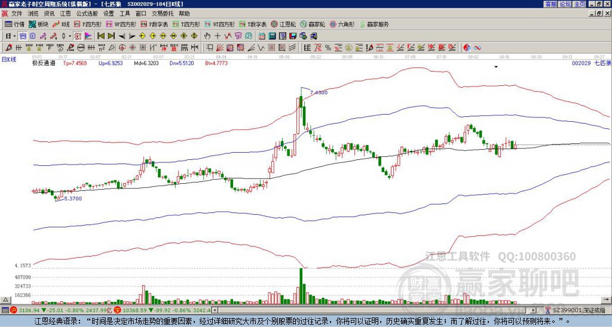Open the P数字表 tool
The image size is (612, 327).
(x=154, y=24)
